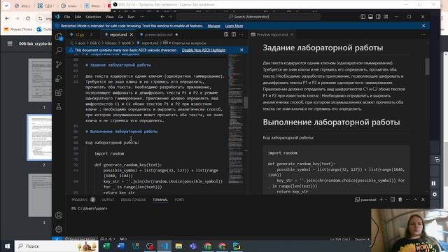Screen dimensions: 448x252
Task: Click the editor minimap
Action: (236, 120)
